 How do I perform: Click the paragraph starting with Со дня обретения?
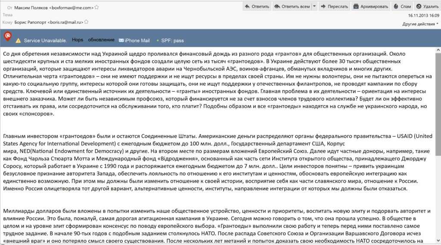217,84
